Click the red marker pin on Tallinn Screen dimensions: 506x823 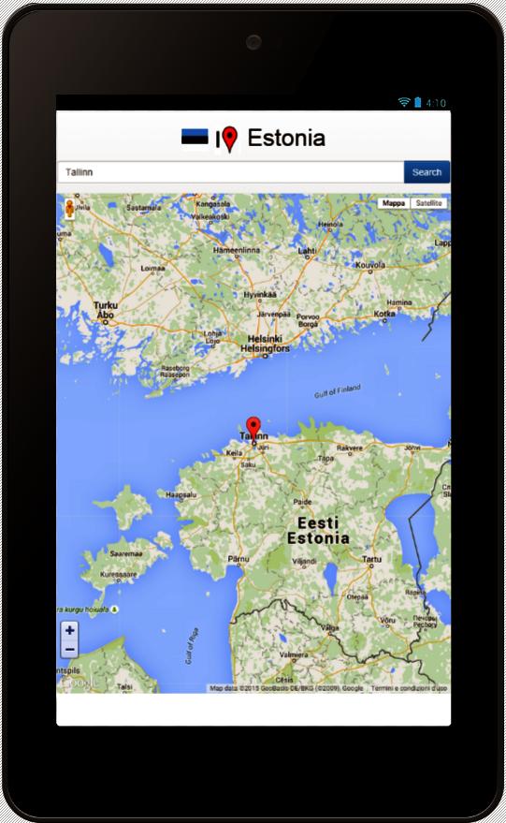point(253,428)
